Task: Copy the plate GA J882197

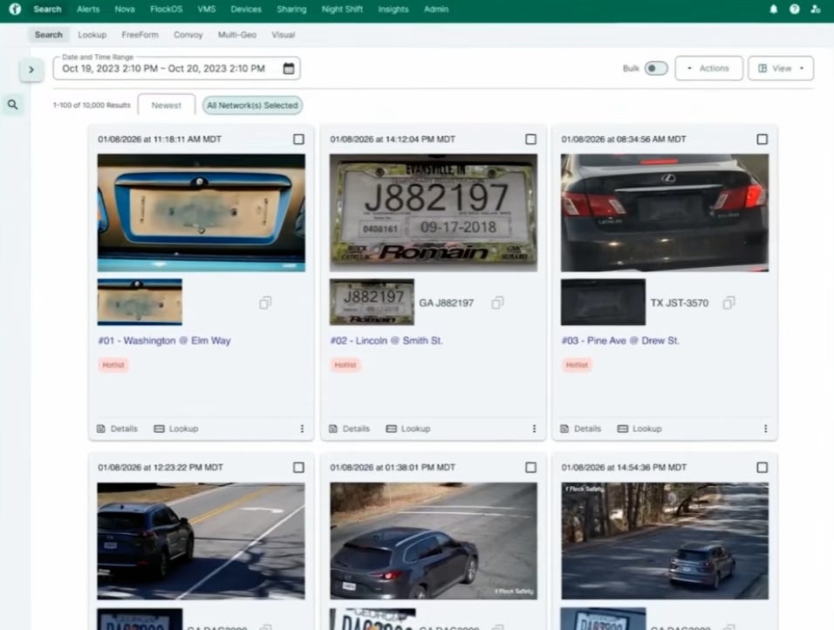Action: [497, 303]
